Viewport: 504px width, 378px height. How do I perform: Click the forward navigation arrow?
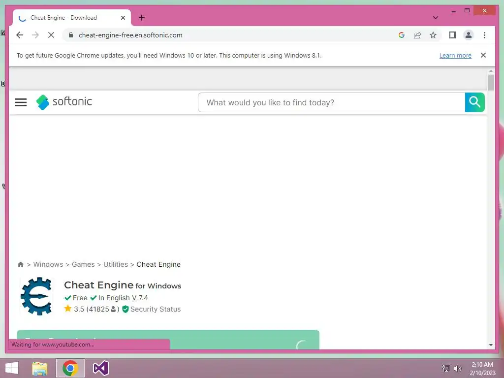point(35,35)
